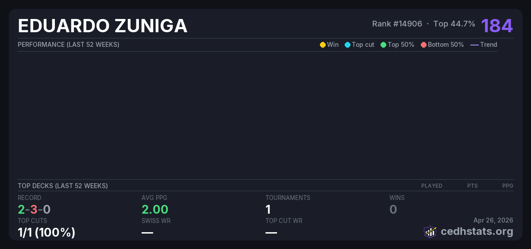Click the Top Decks (Last 52 Weeks) heading

(62, 186)
